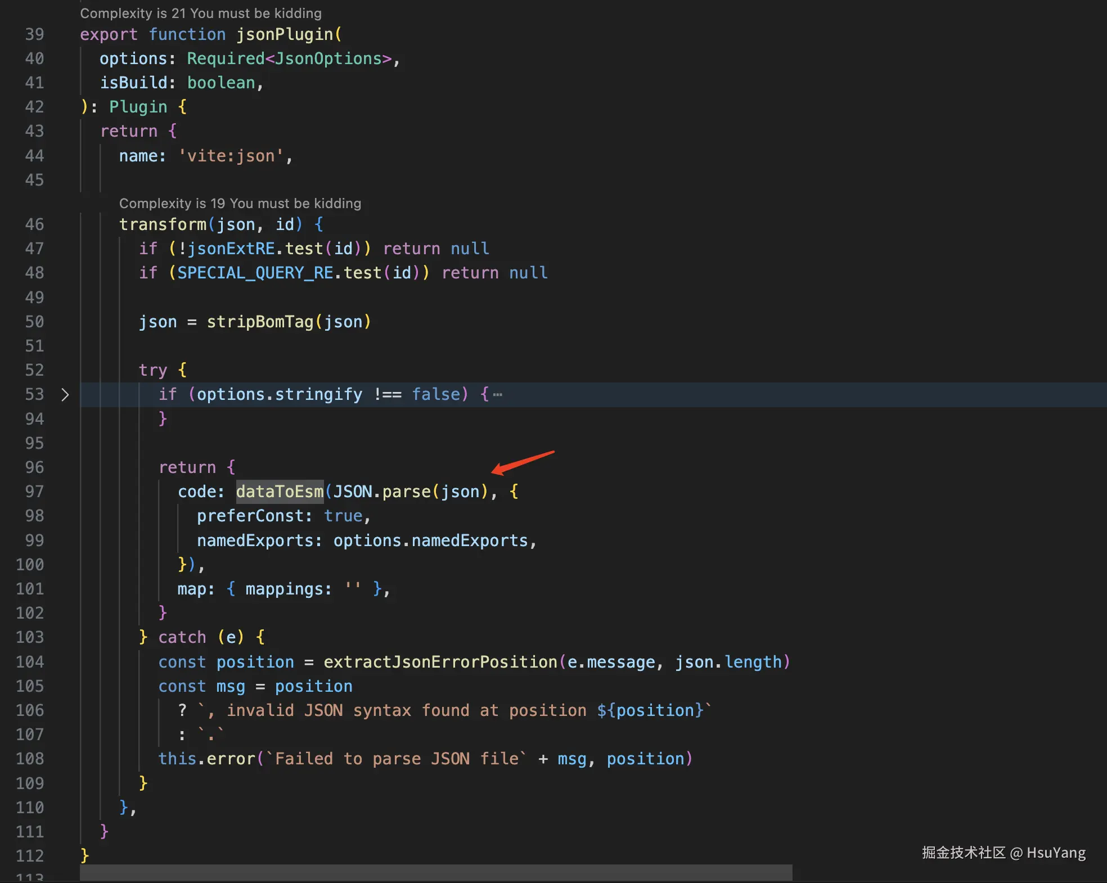Screen dimensions: 1107x883
Task: Click the transform method name on line 46
Action: click(x=163, y=224)
